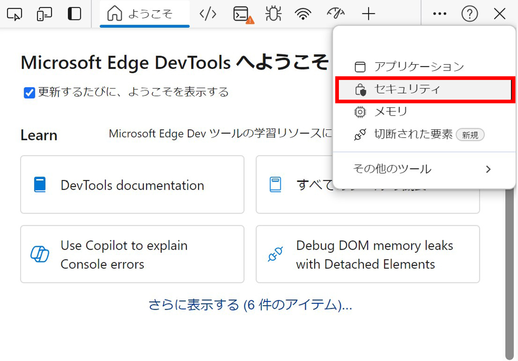Click the 切断された要素 plug icon
Image resolution: width=518 pixels, height=361 pixels.
(x=360, y=135)
